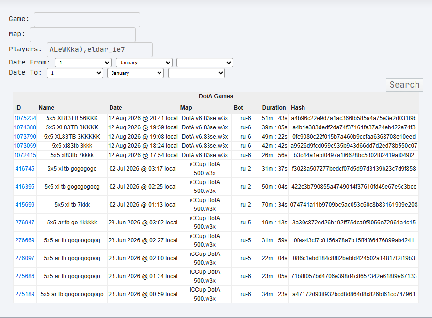Open game ID 416745 link
Image resolution: width=432 pixels, height=318 pixels.
(25, 169)
